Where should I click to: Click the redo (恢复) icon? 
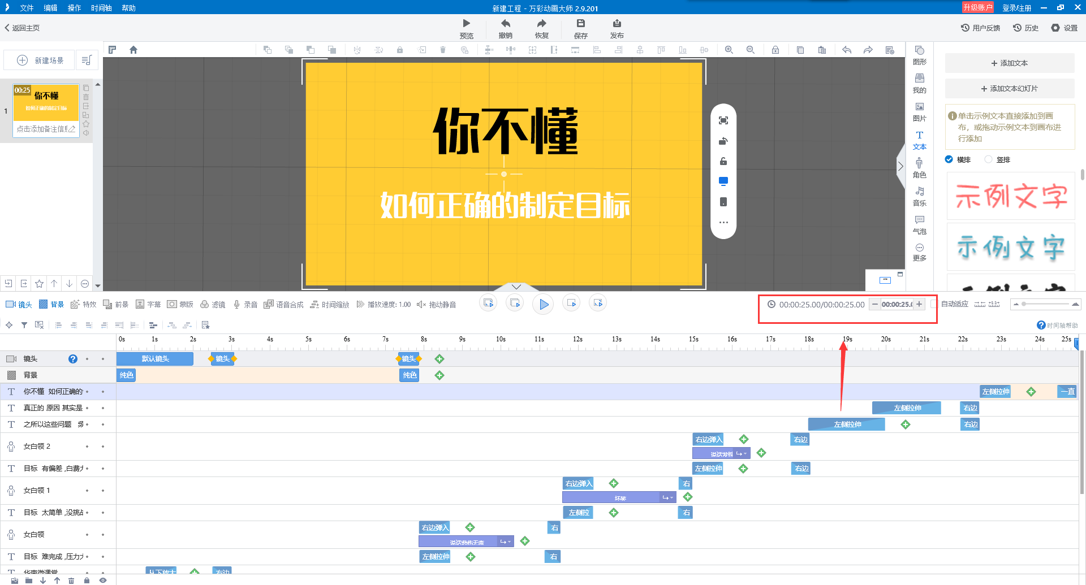[541, 24]
